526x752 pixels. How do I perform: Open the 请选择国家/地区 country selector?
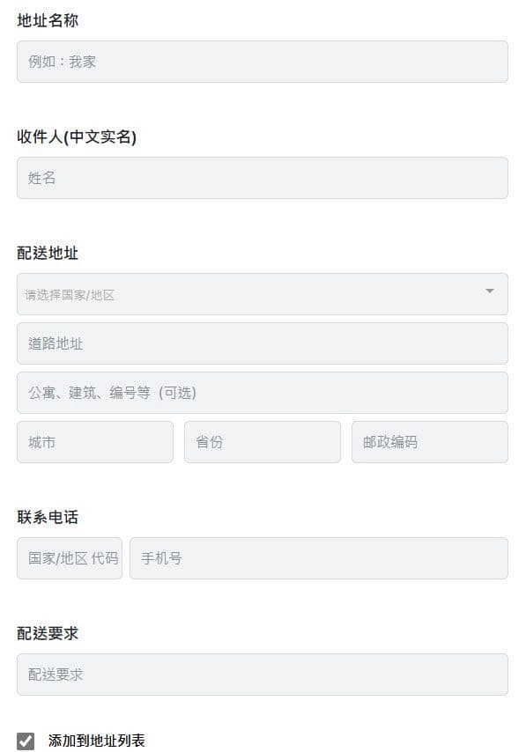click(x=247, y=293)
